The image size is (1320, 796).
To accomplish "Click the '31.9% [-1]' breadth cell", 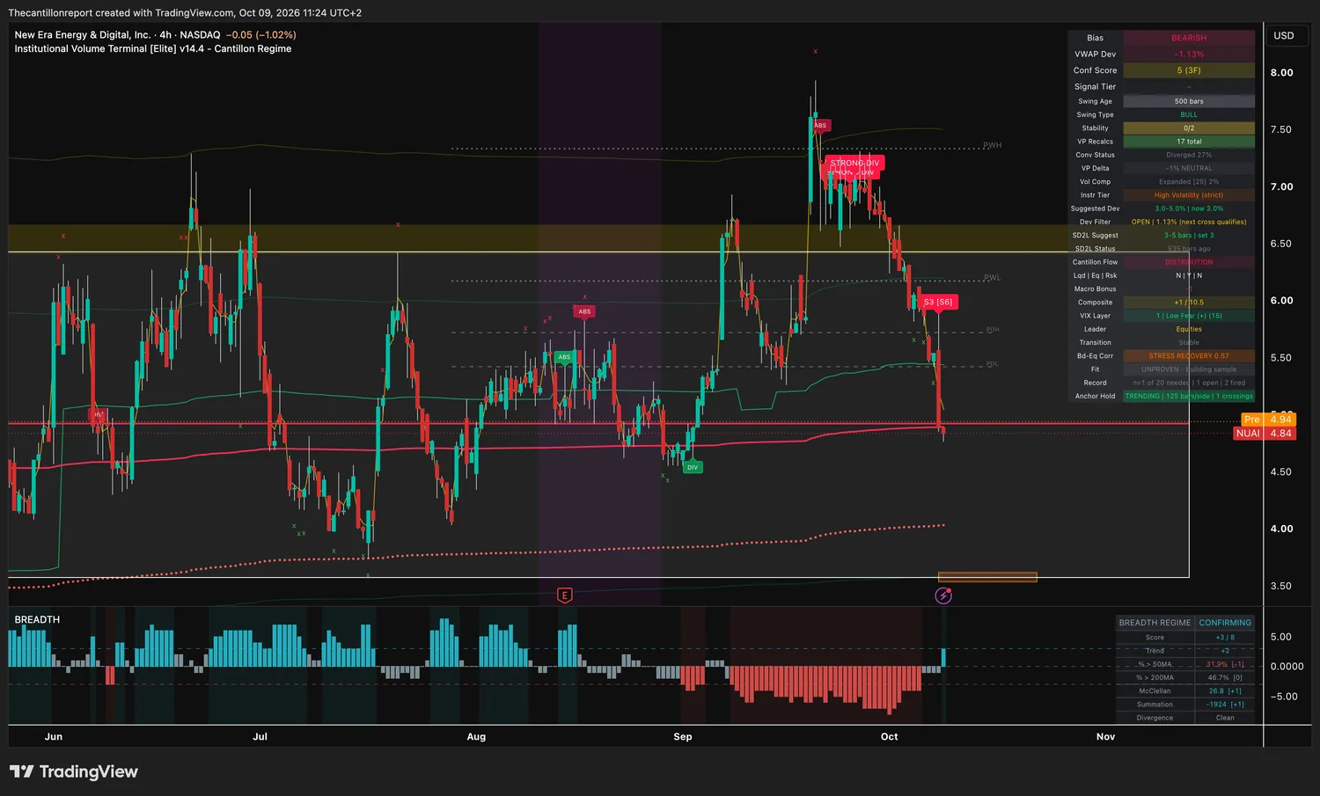I will 1225,664.
